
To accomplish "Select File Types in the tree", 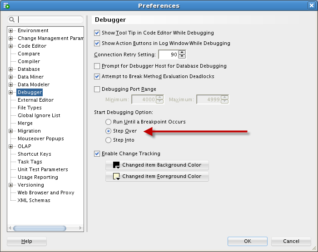I will [x=30, y=108].
